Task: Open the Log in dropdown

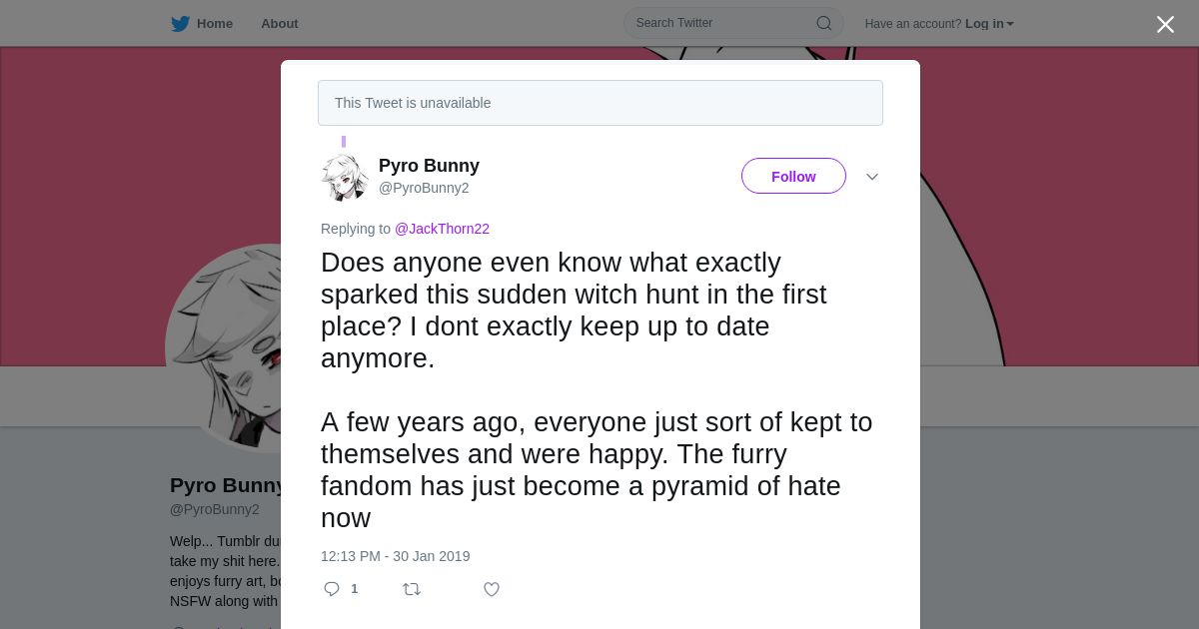Action: (989, 24)
